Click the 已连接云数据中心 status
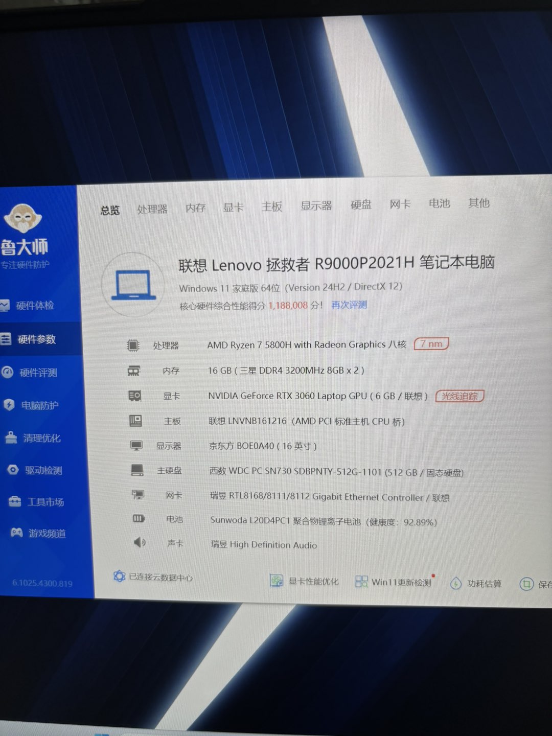The width and height of the screenshot is (552, 736). 160,578
